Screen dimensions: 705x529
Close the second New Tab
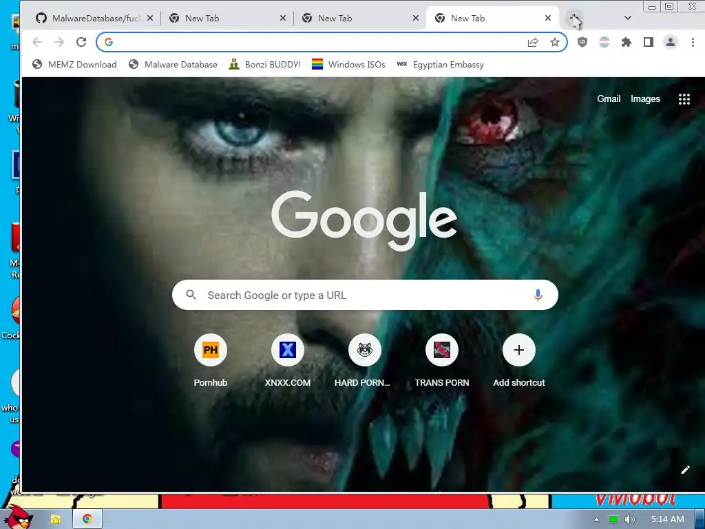(x=283, y=18)
